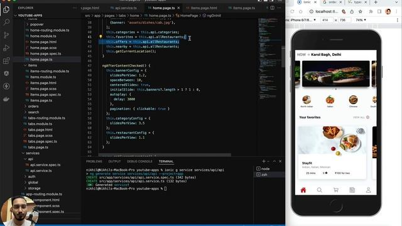
Task: Maximize the terminal panel size
Action: pos(274,161)
